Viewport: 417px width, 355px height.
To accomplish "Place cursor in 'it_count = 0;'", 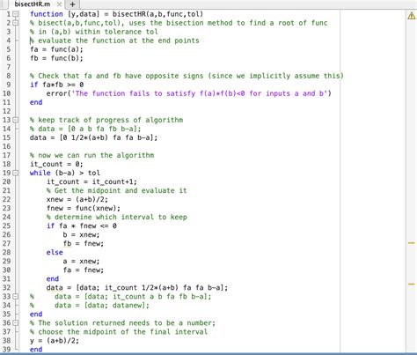I will [x=56, y=164].
